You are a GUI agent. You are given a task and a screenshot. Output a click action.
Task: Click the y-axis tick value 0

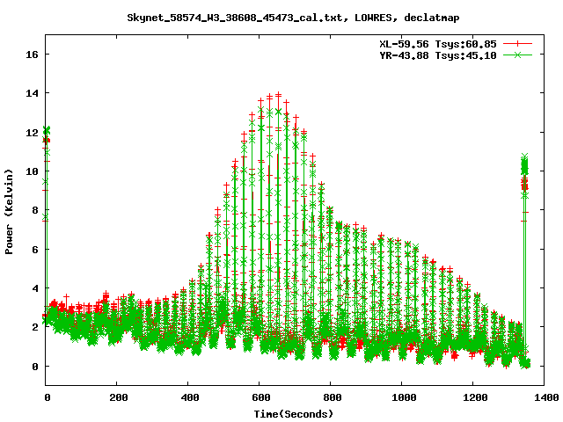[x=35, y=367]
